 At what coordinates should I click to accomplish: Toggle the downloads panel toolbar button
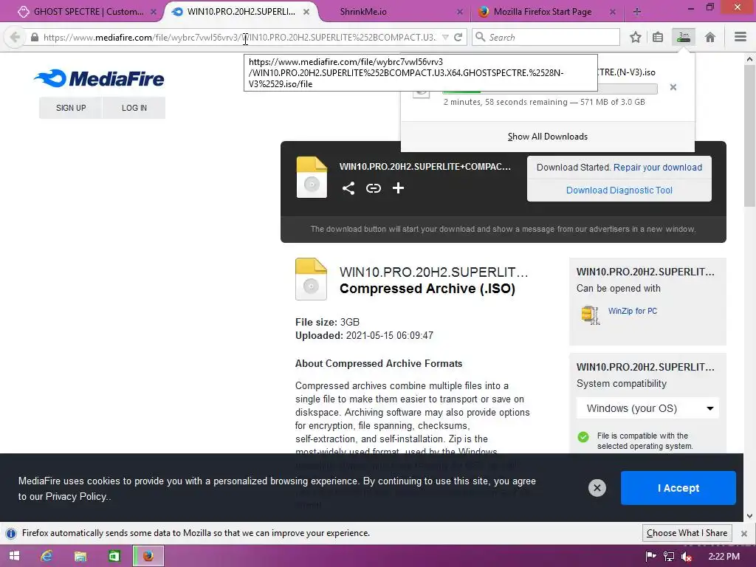(x=684, y=37)
